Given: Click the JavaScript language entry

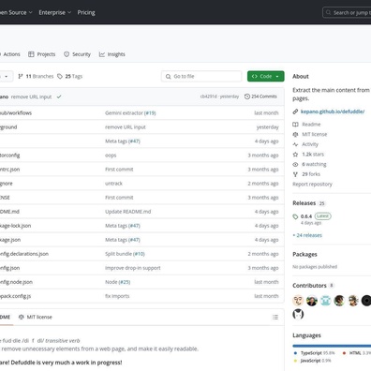Looking at the screenshot, I should tap(312, 361).
